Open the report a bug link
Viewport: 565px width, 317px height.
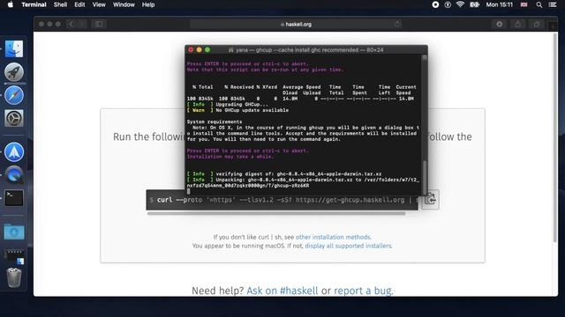pyautogui.click(x=363, y=291)
